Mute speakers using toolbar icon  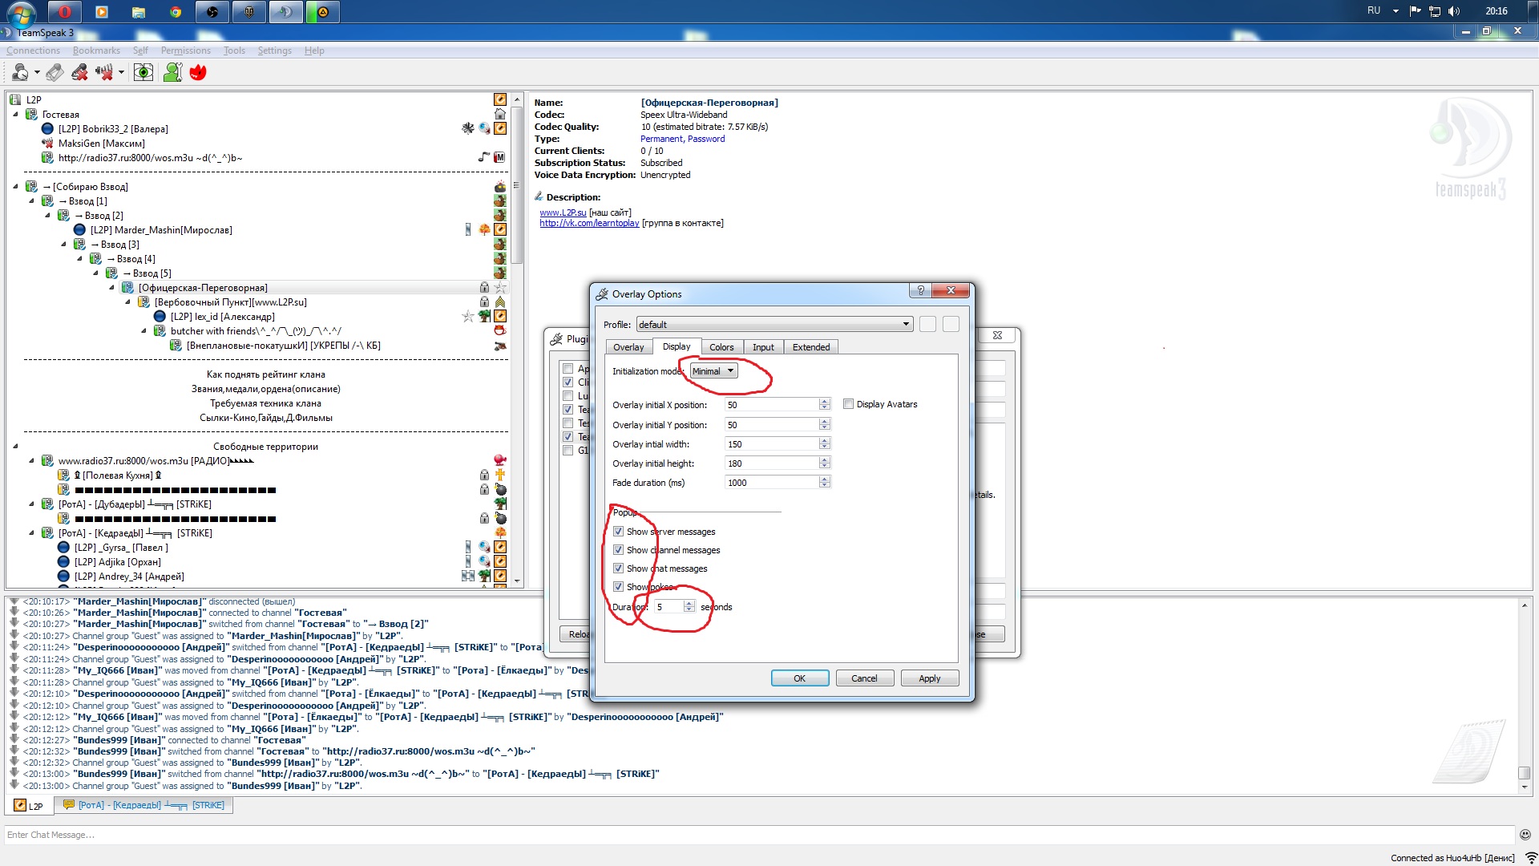coord(104,73)
